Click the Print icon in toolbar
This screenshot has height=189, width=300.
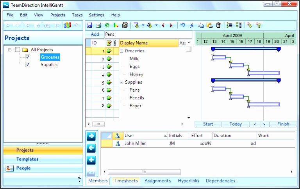[x=98, y=25]
